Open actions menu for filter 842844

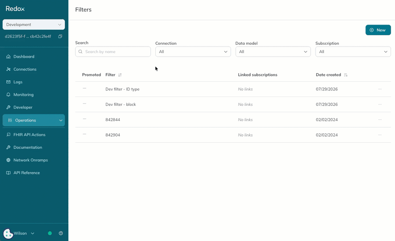pos(380,119)
